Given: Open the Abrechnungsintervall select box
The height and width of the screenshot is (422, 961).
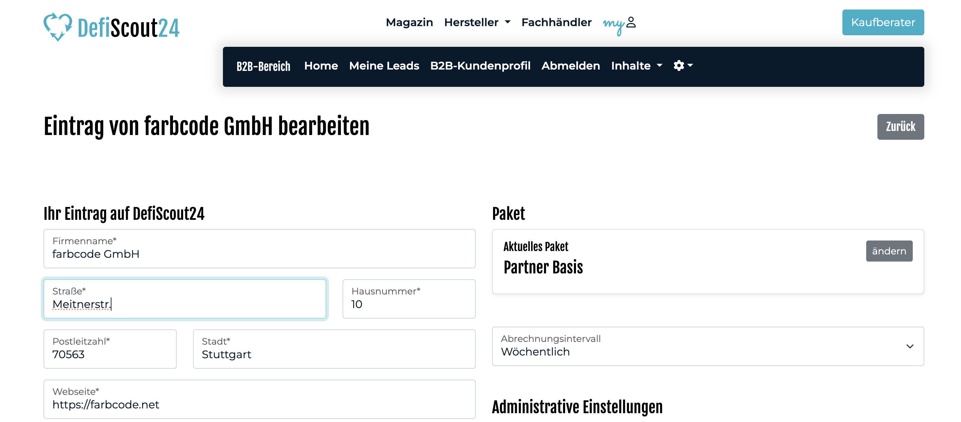Looking at the screenshot, I should click(x=708, y=346).
